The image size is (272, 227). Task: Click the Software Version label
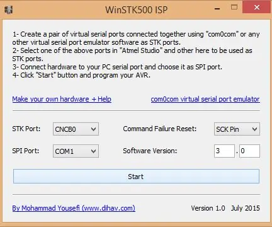point(150,151)
